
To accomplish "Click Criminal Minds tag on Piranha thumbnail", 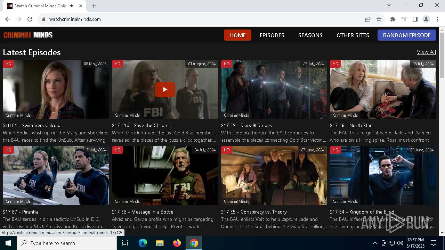I will (18, 201).
